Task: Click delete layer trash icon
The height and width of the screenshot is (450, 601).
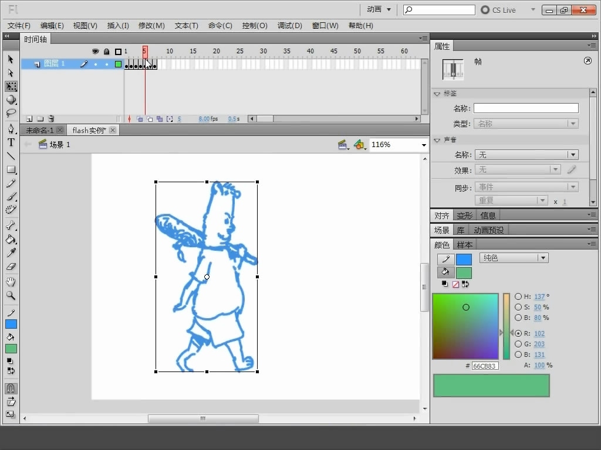Action: (x=52, y=119)
